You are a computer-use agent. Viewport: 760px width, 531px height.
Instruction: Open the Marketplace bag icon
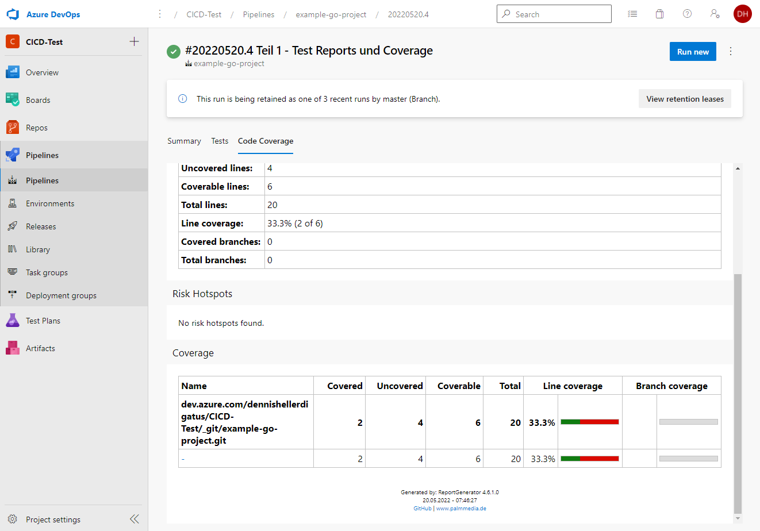(x=659, y=13)
